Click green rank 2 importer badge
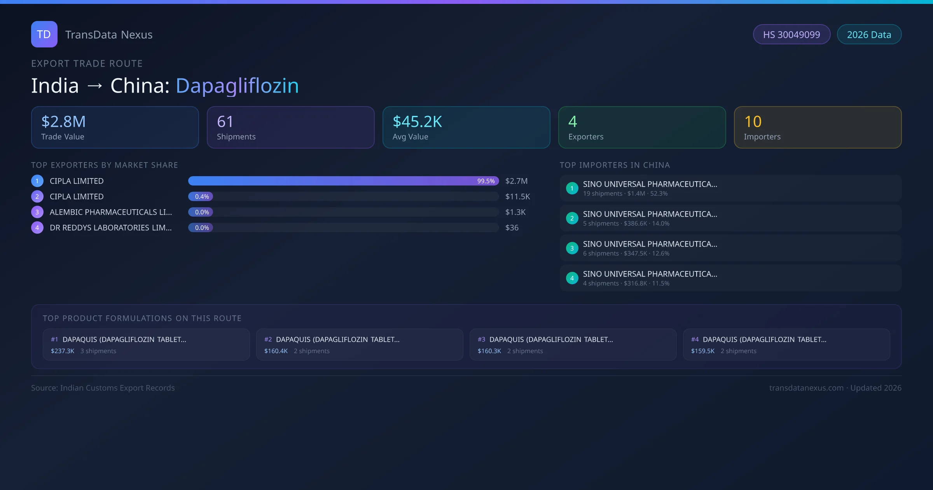933x490 pixels. pyautogui.click(x=572, y=218)
